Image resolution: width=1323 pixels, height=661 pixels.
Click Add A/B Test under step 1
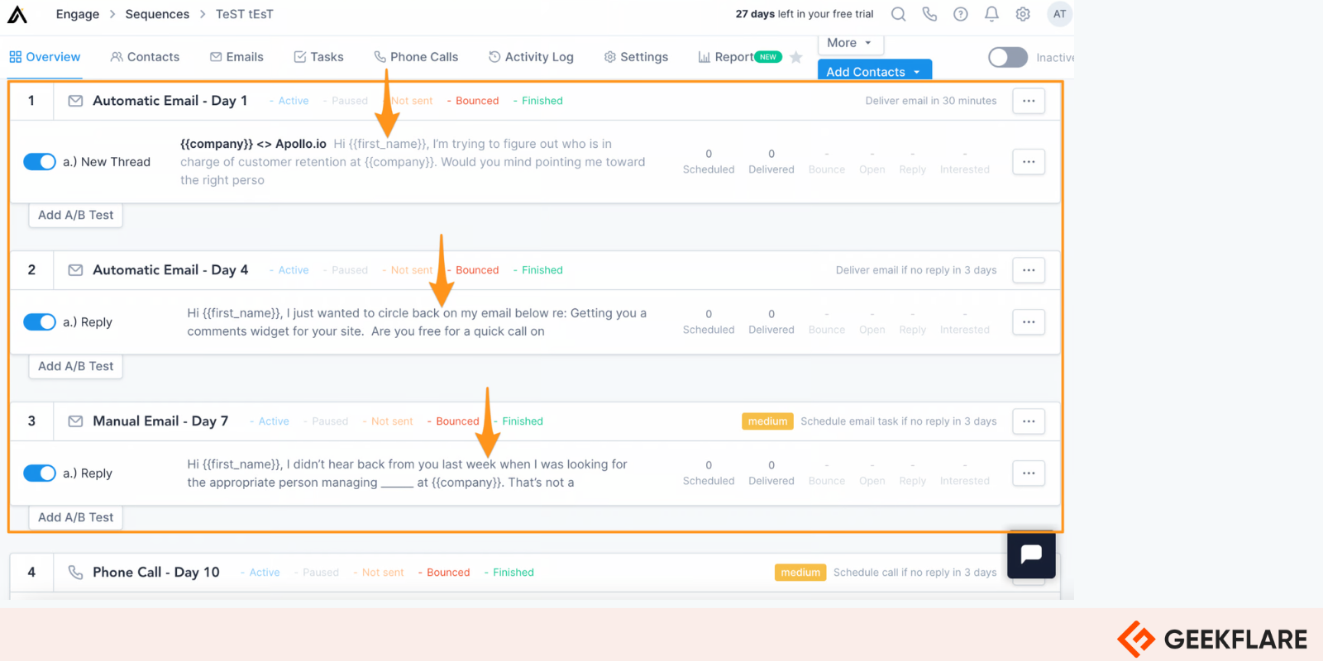[x=76, y=215]
